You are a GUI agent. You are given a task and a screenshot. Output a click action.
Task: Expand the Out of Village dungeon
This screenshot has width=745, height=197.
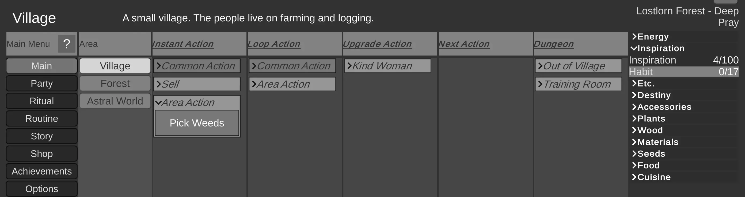(x=578, y=66)
